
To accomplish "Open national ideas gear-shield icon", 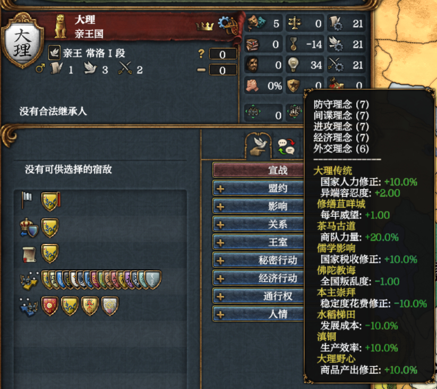I will coord(228,26).
